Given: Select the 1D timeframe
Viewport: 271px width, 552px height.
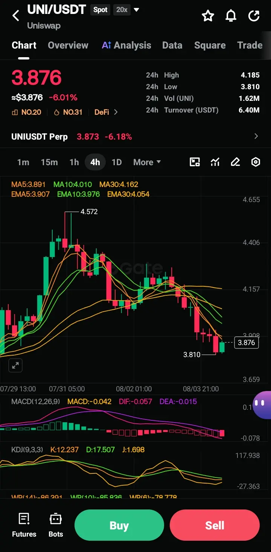Looking at the screenshot, I should 117,162.
